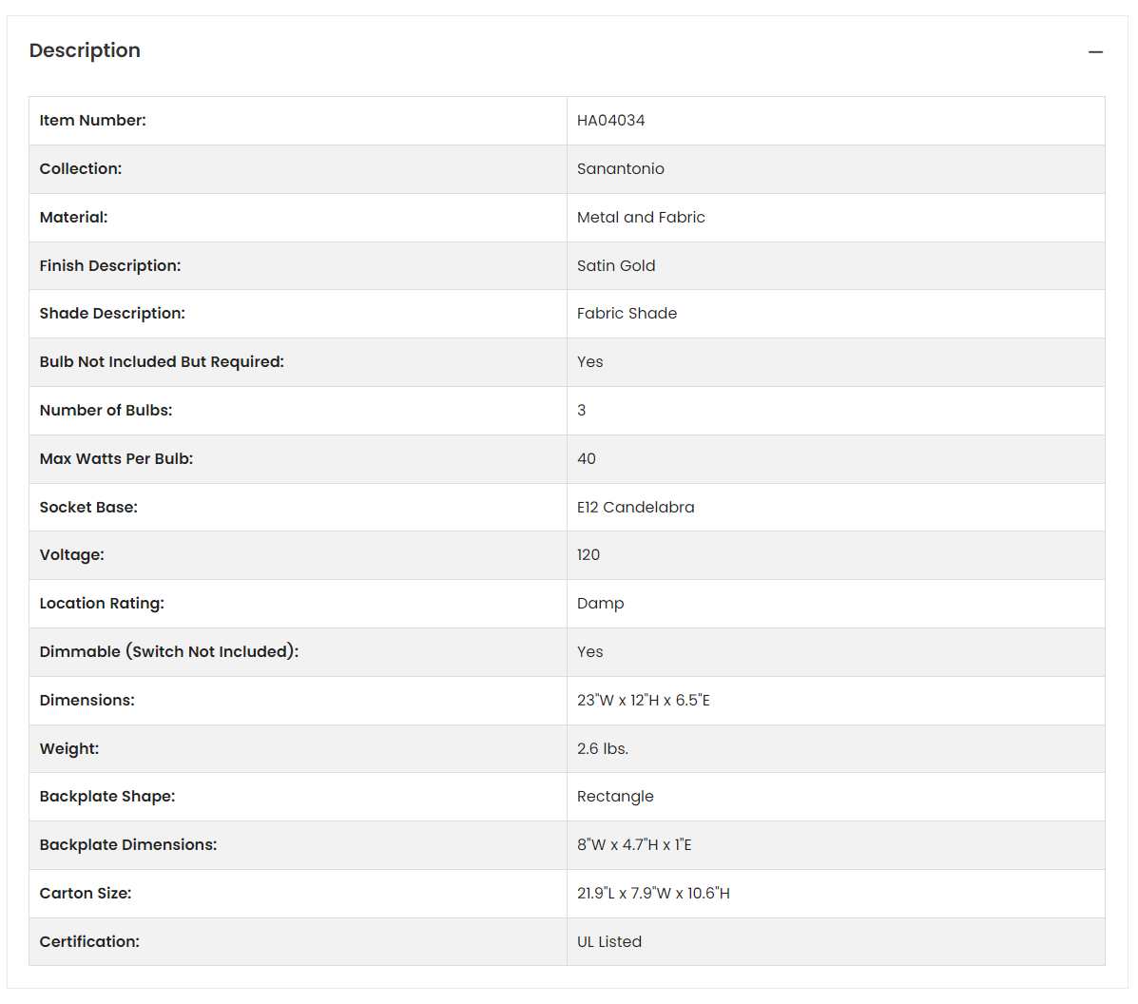Click the E12 Candelabra socket value
1138x1004 pixels.
(636, 508)
